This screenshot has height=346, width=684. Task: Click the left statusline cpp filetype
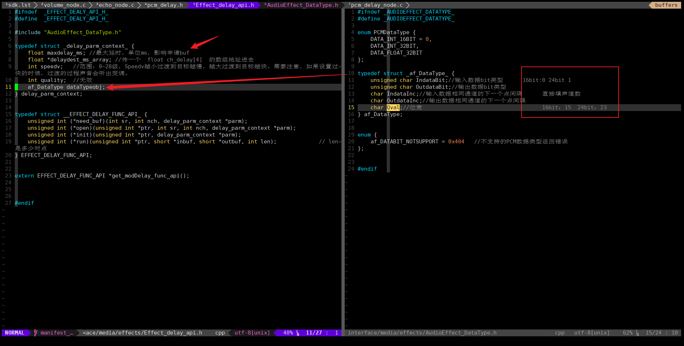[220, 333]
